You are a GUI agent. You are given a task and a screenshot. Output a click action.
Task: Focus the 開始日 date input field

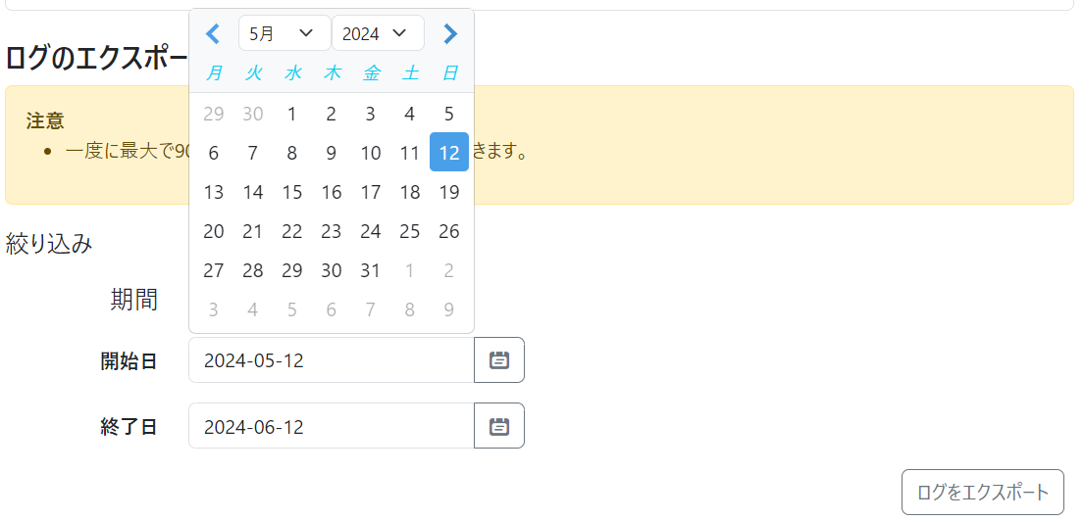coord(332,360)
